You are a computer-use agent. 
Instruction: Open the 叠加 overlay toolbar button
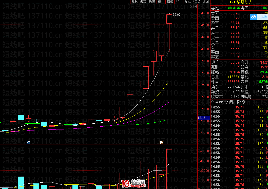[143, 2]
